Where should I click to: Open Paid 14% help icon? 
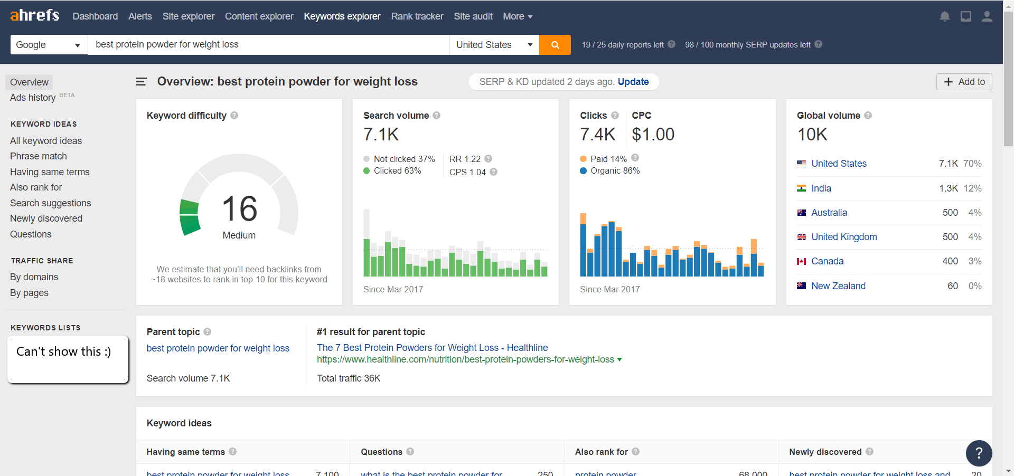pos(635,157)
